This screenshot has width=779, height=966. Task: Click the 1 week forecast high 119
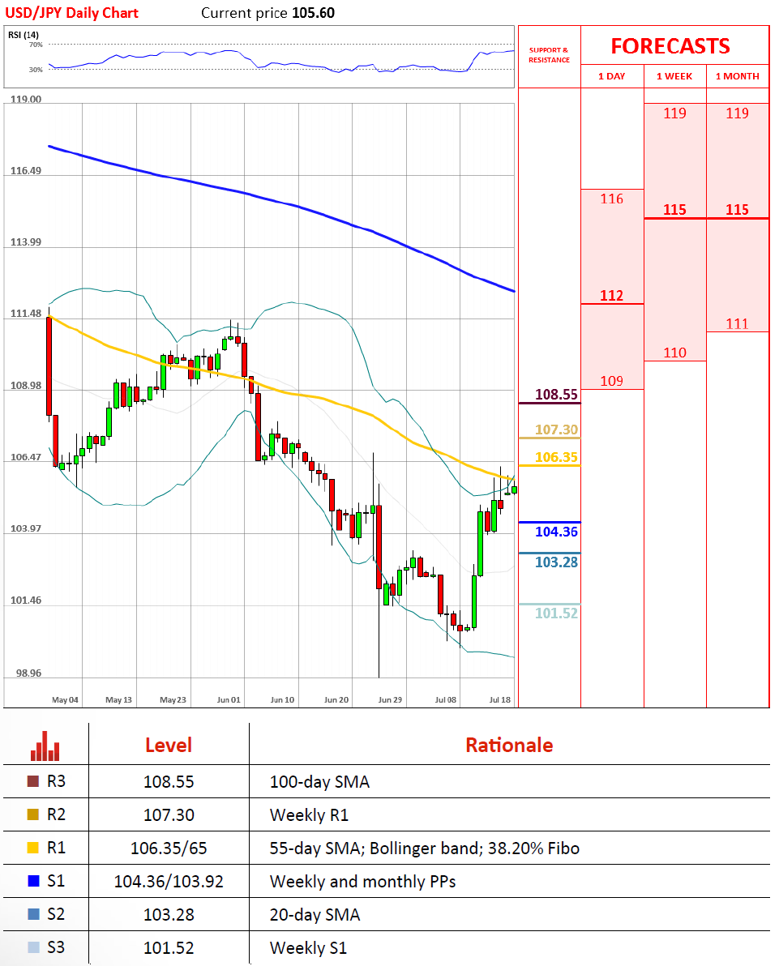(x=675, y=113)
